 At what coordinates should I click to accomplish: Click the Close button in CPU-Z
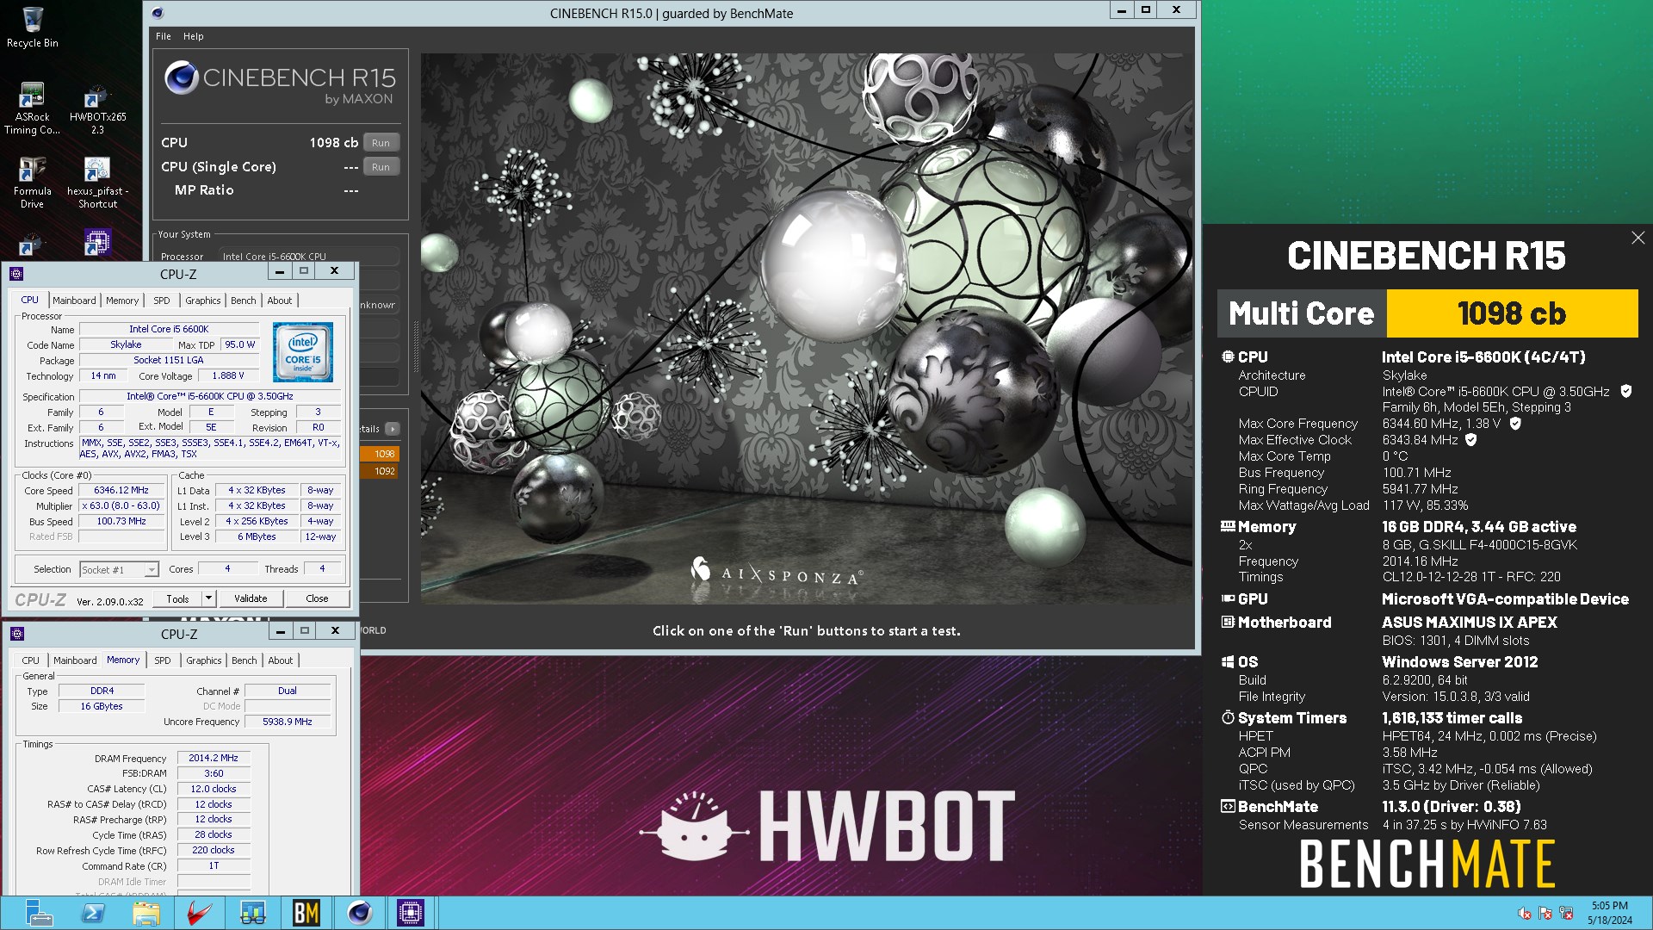pyautogui.click(x=317, y=598)
